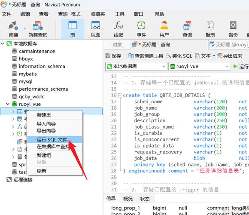
Task: Collapse the 本地数据库 connection tree node
Action: (3, 43)
